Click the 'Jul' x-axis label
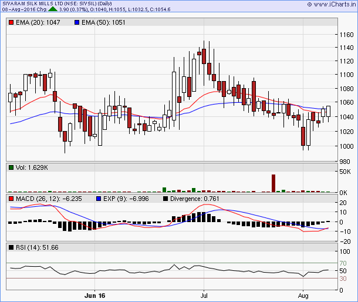The image size is (358, 302). click(204, 296)
